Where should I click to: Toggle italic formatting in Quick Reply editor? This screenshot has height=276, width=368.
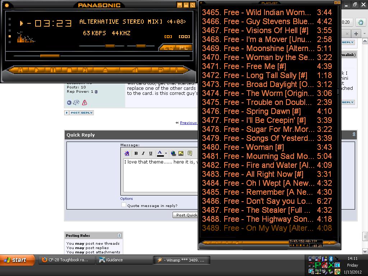[x=143, y=153]
